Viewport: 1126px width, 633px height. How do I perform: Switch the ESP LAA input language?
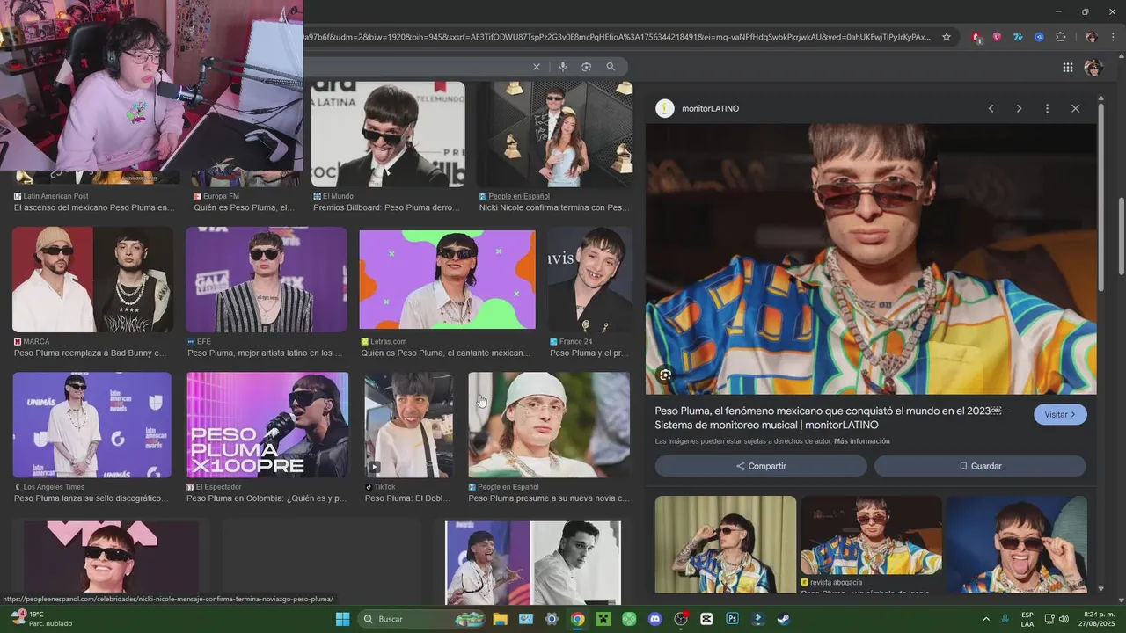1027,619
